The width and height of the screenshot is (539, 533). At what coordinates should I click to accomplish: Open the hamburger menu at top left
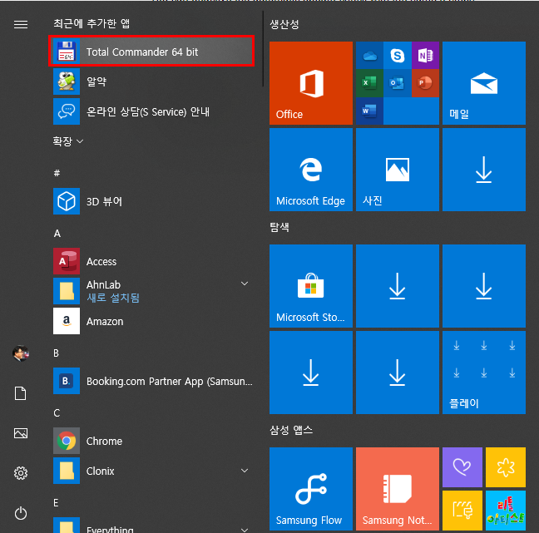click(21, 24)
